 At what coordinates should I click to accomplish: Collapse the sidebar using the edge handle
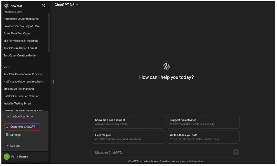(54, 82)
